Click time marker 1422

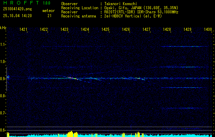[44, 29]
